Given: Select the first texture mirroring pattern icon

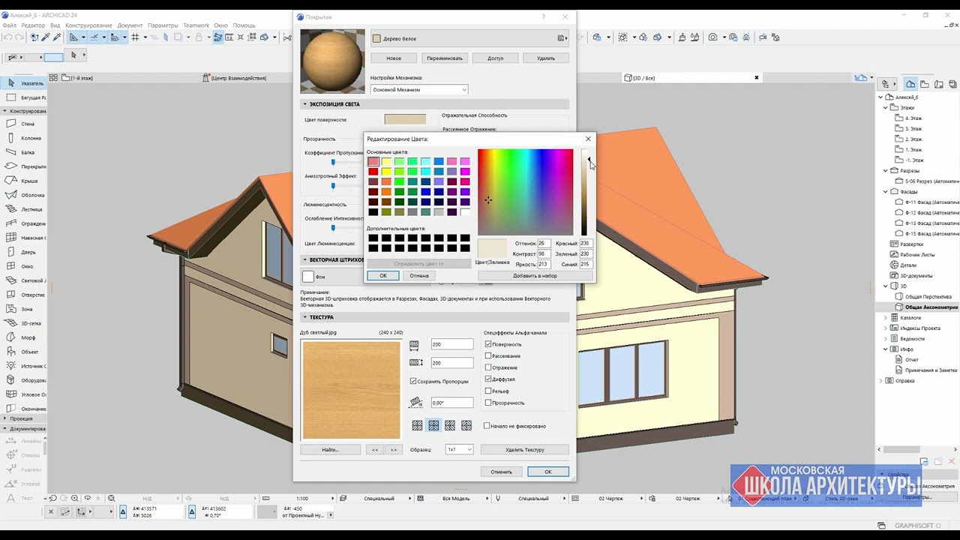Looking at the screenshot, I should (417, 426).
